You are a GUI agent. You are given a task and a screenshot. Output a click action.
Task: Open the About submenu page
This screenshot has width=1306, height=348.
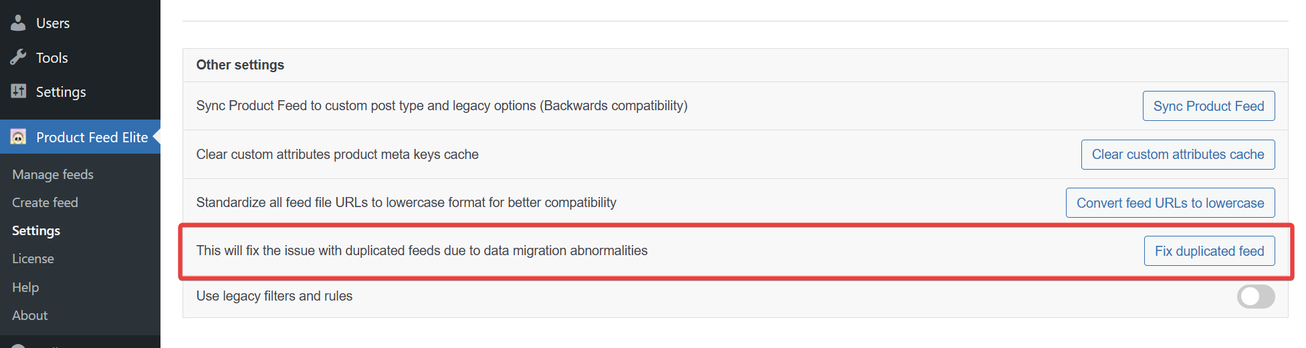coord(29,315)
